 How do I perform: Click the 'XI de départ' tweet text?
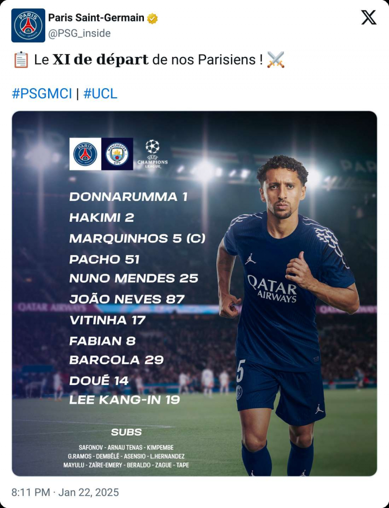pyautogui.click(x=100, y=60)
